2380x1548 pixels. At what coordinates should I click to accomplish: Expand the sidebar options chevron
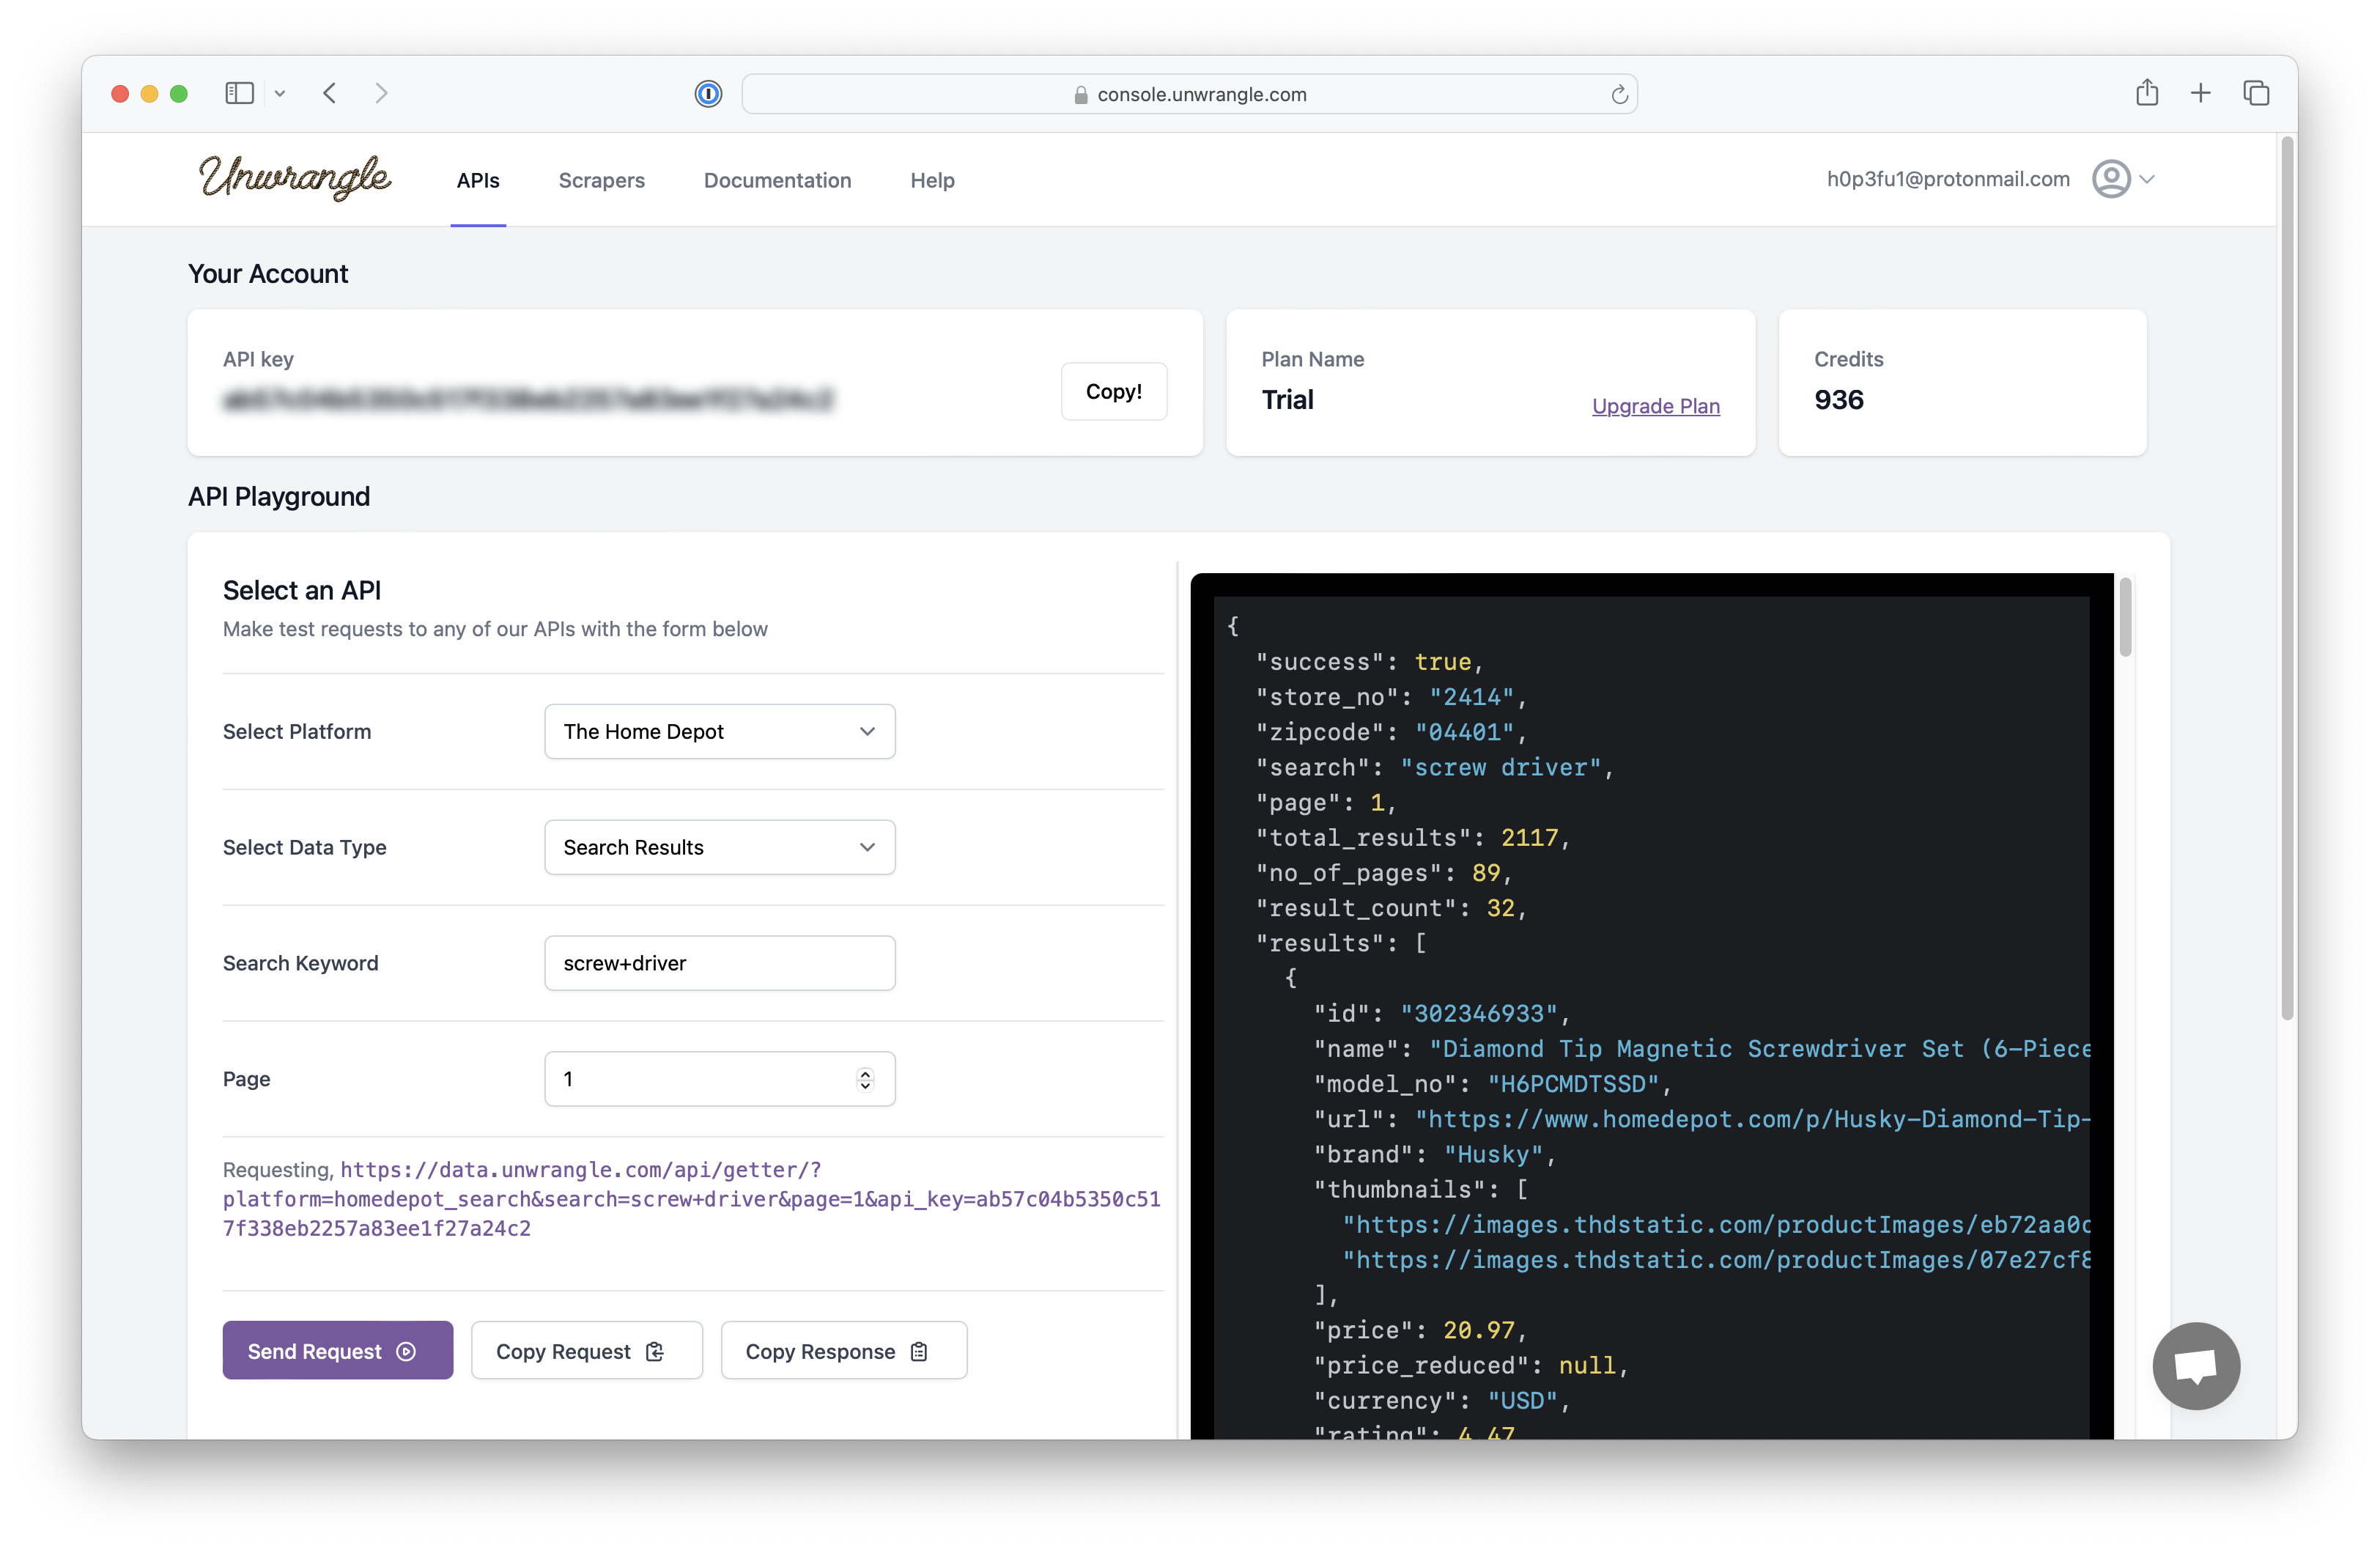pos(280,94)
